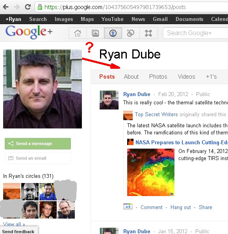The height and width of the screenshot is (234, 228).
Task: Switch to the Photos tab
Action: pos(158,77)
